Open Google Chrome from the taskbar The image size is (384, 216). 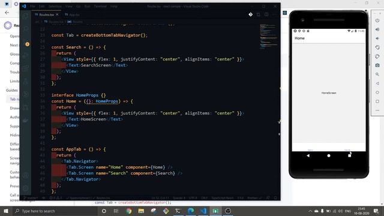click(x=128, y=211)
